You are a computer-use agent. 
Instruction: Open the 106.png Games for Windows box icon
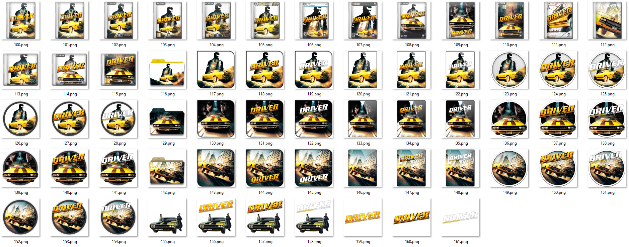click(314, 20)
